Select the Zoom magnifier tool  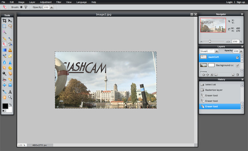point(10,98)
